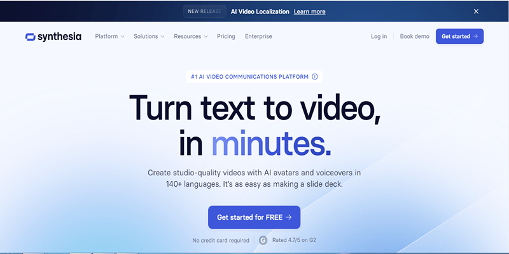Expand the Solutions dropdown menu
The image size is (509, 254).
[x=149, y=36]
